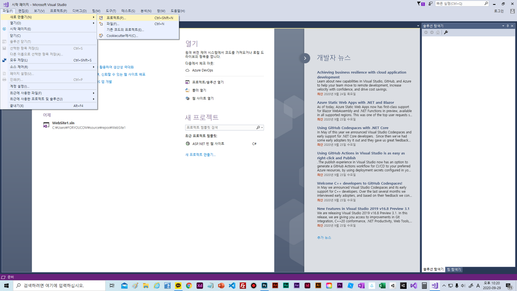Click 폴더 열기 link
The height and width of the screenshot is (291, 517).
[x=199, y=90]
